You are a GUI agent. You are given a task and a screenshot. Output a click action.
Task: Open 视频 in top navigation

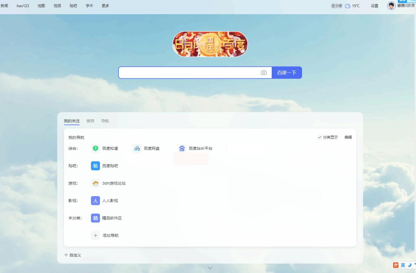coord(57,6)
